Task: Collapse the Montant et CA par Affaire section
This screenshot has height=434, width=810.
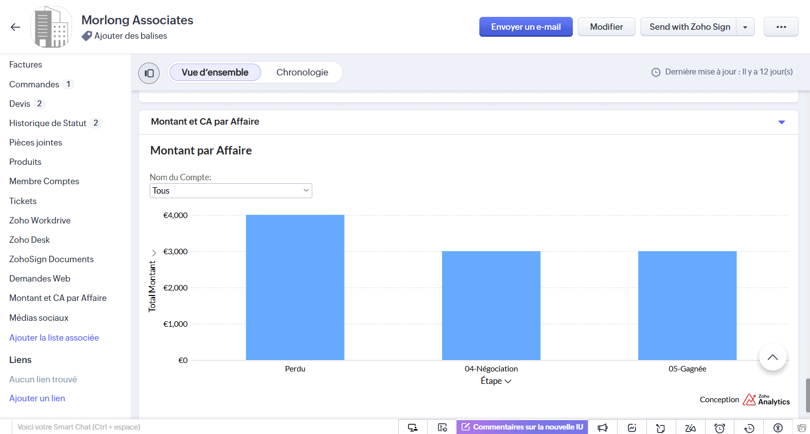Action: pyautogui.click(x=781, y=122)
